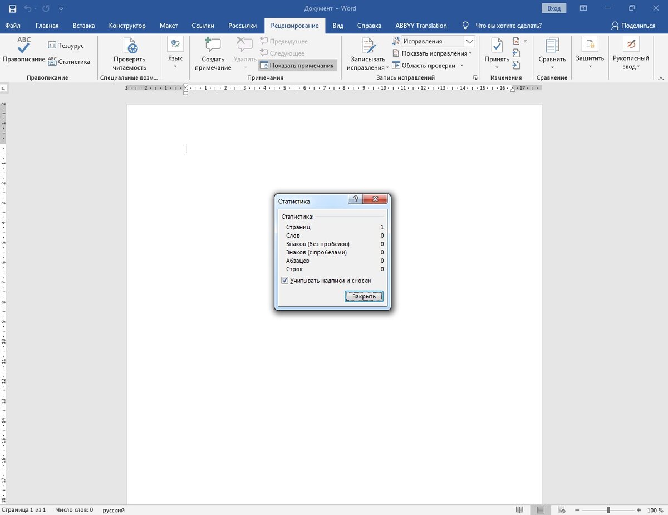Click the zoom in plus button

point(639,510)
